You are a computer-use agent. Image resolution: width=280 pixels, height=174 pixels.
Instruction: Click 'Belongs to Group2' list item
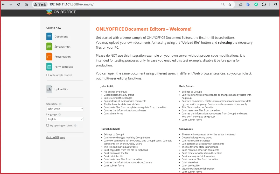coord(192,92)
